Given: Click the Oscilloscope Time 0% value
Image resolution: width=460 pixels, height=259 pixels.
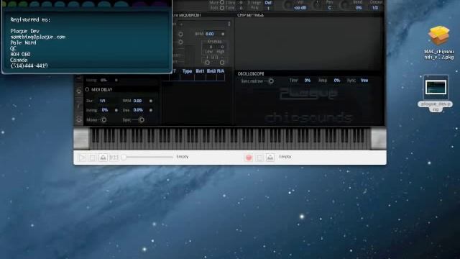Looking at the screenshot, I should coord(308,81).
